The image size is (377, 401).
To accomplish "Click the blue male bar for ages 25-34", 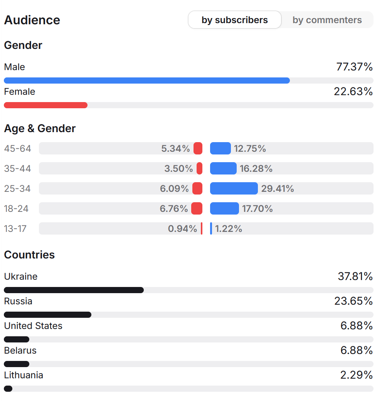I will click(x=234, y=188).
